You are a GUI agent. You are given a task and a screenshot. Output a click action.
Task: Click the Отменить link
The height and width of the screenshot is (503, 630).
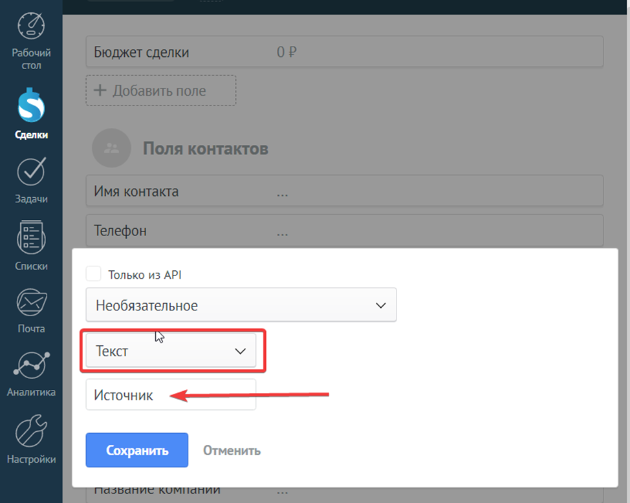point(232,451)
